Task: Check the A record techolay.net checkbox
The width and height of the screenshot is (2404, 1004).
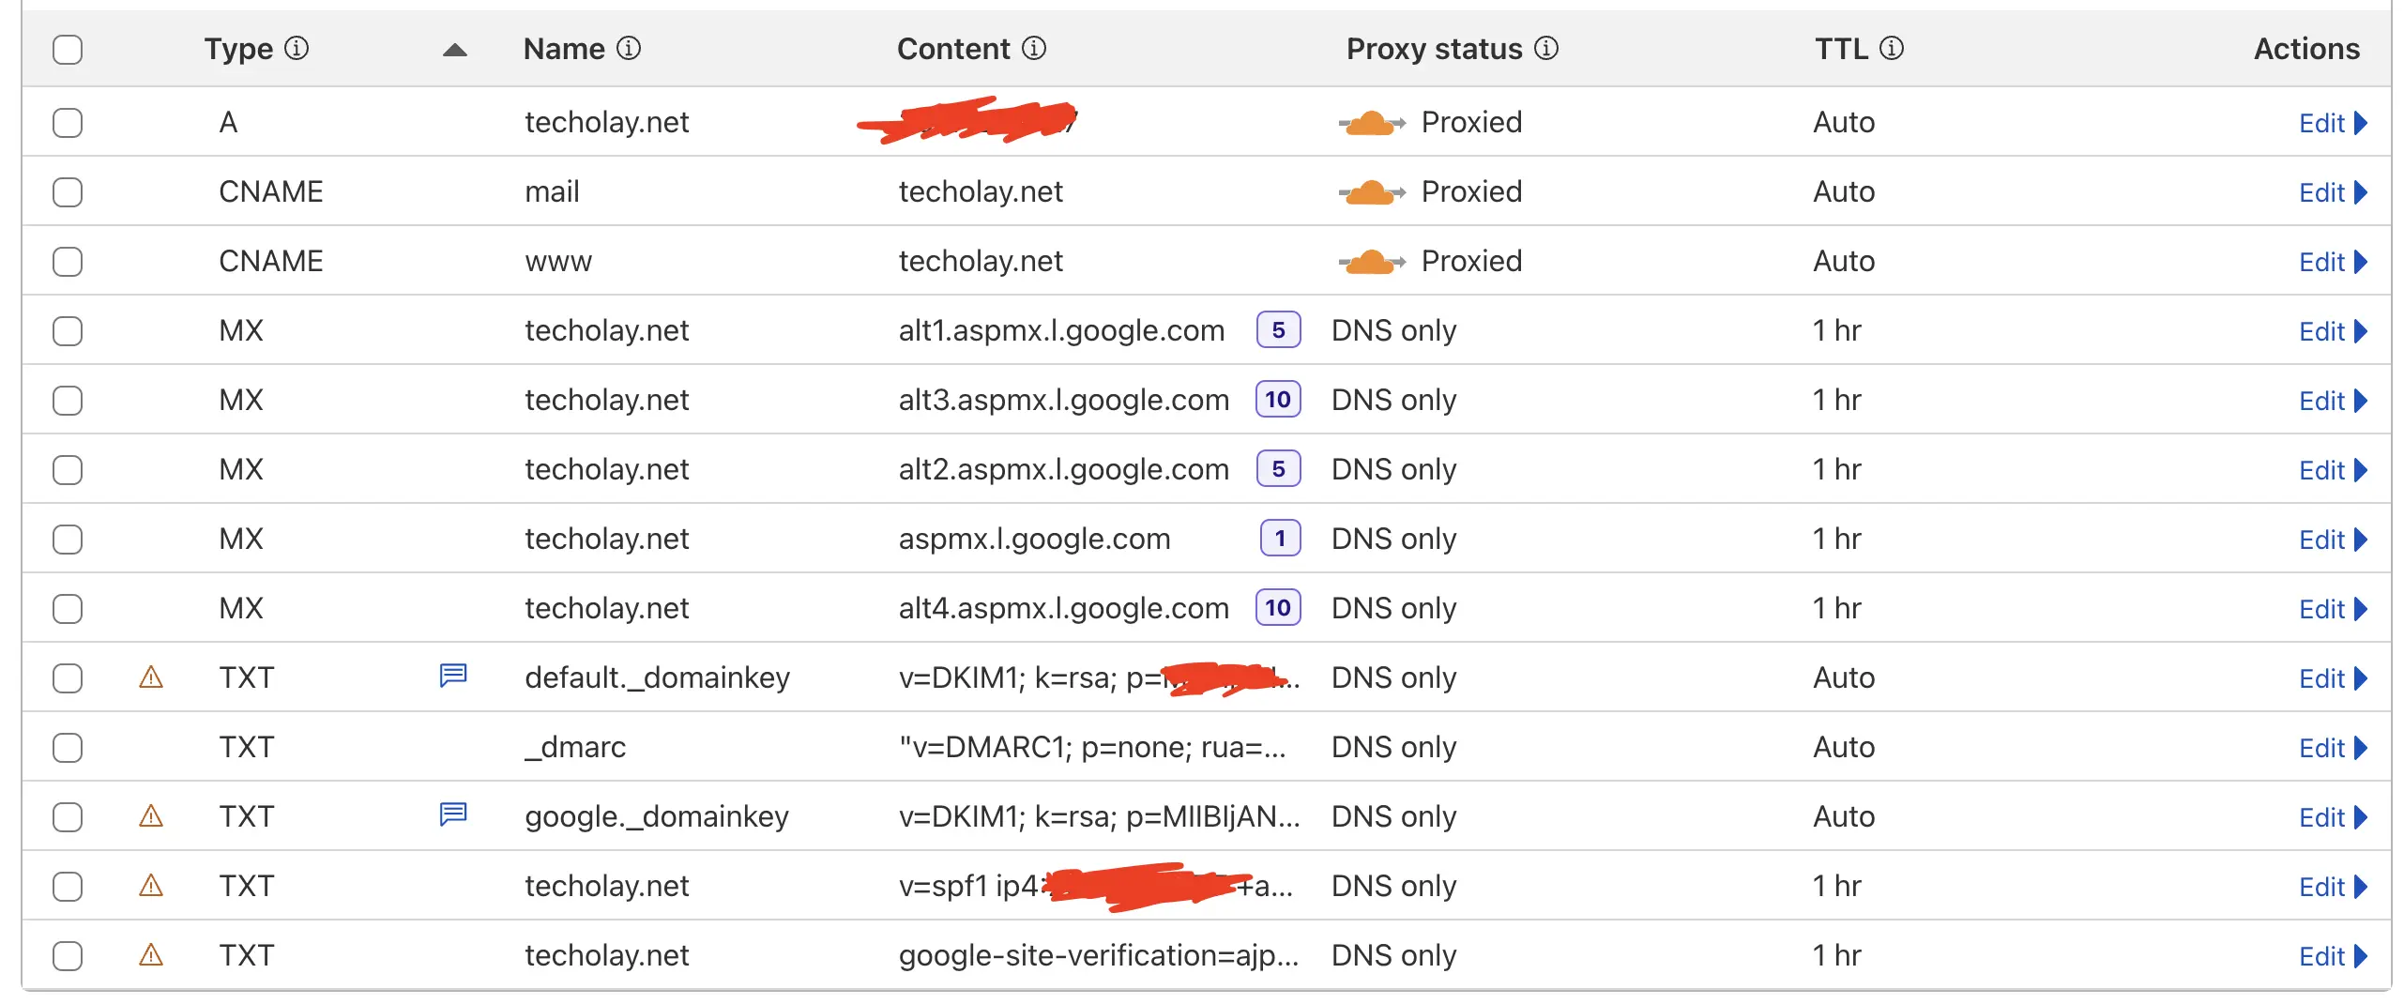Action: 68,122
